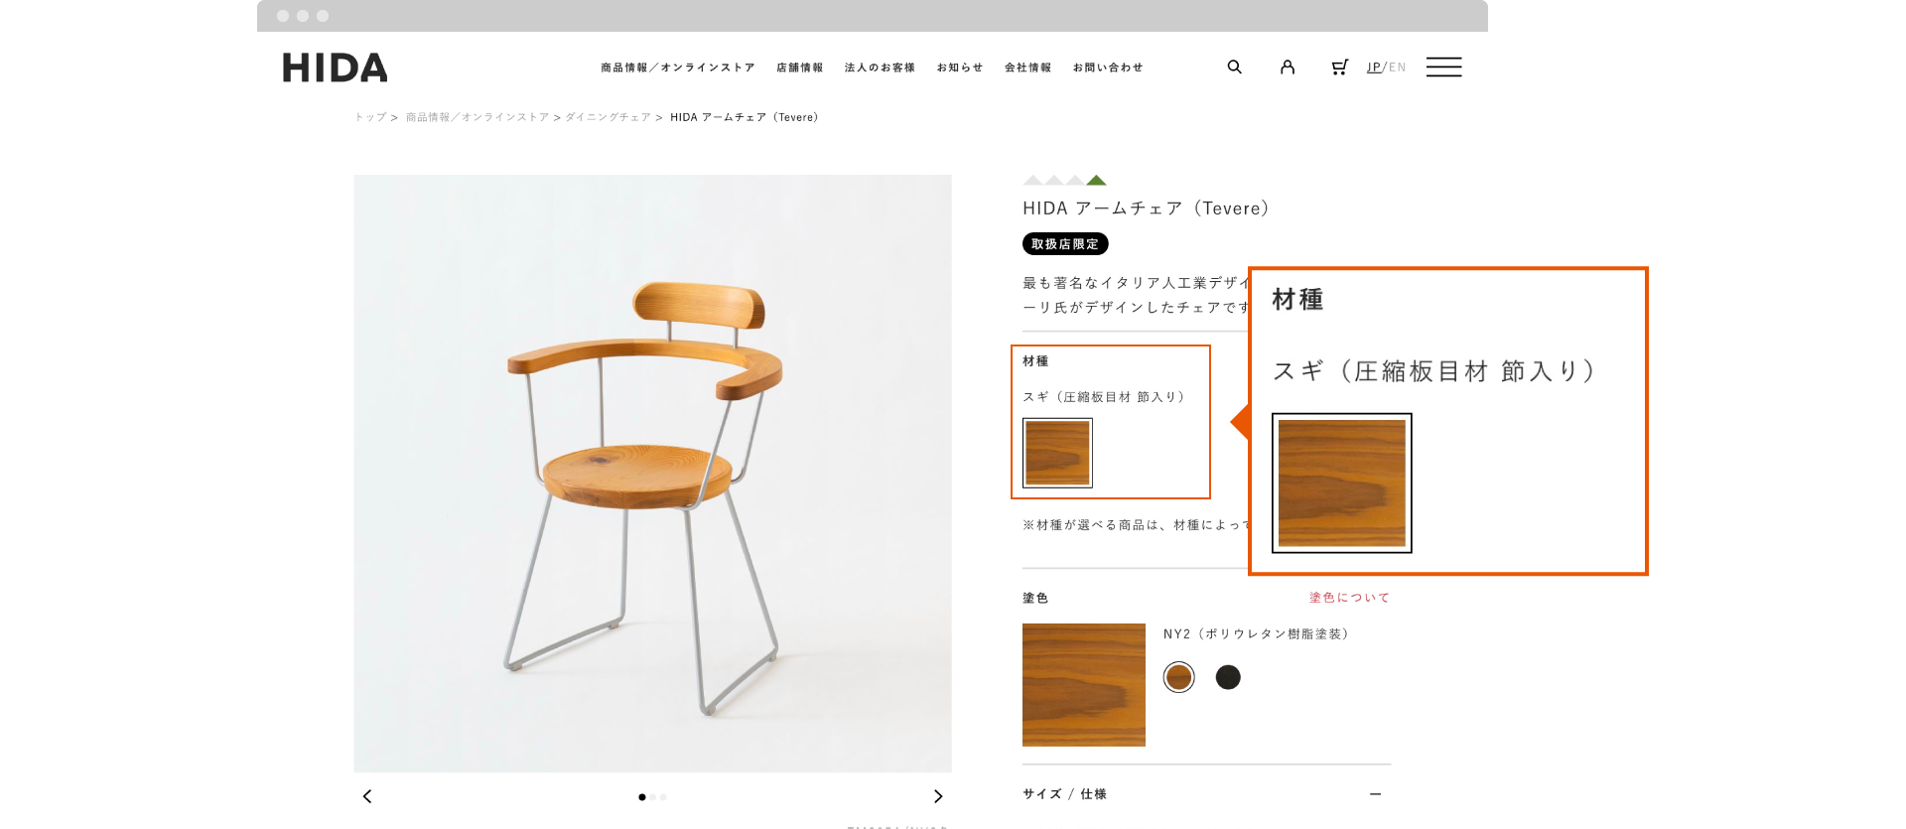This screenshot has height=829, width=1906.
Task: Show the previous product image
Action: point(367,796)
